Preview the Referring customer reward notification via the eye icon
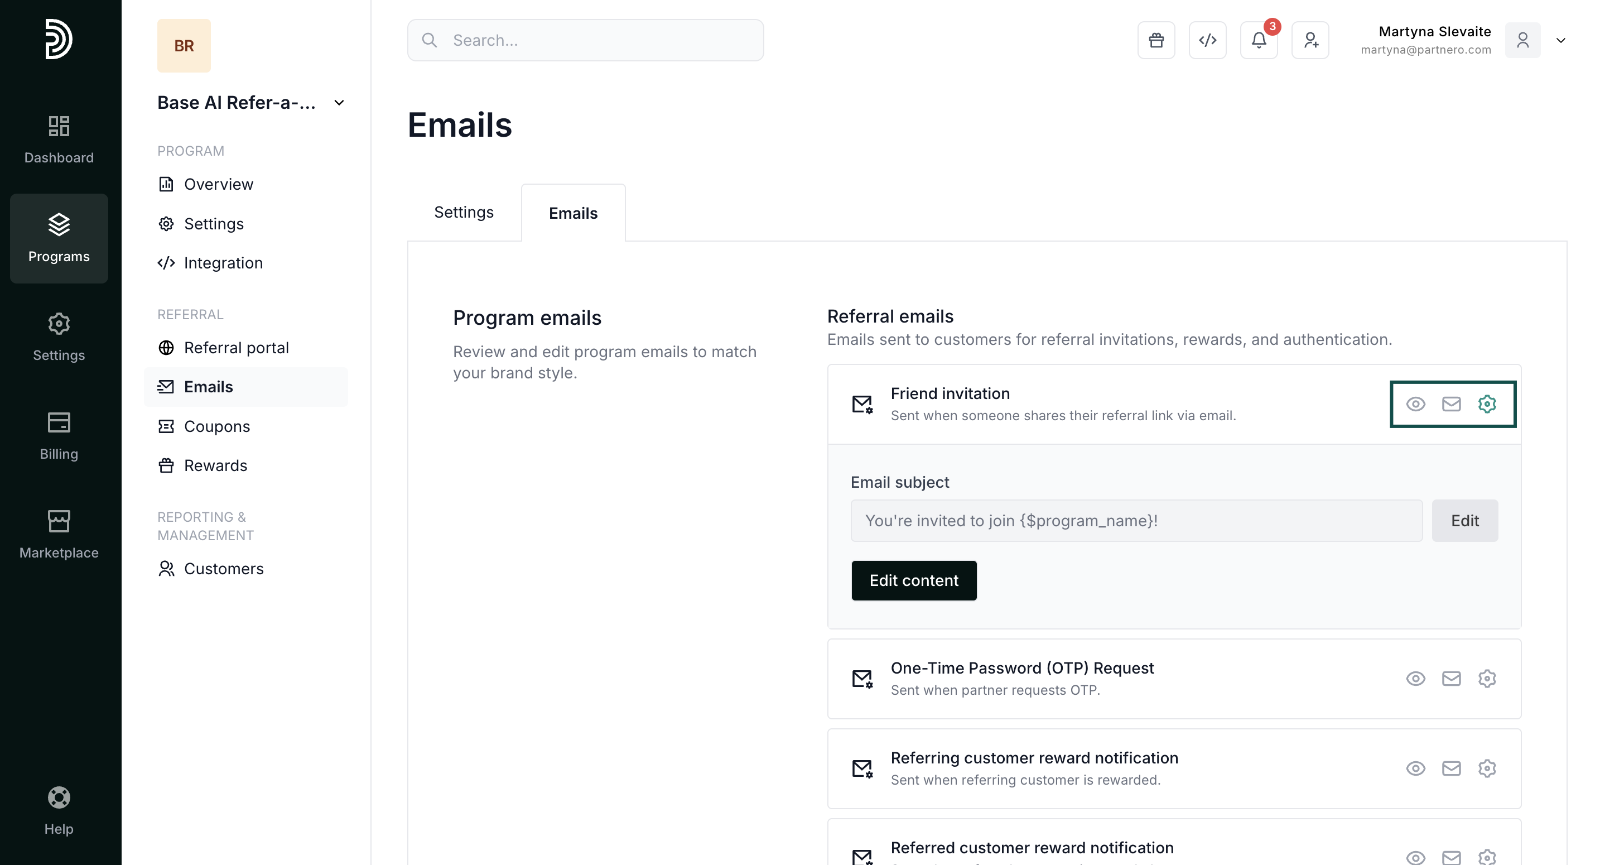Screen dimensions: 1600x865 pos(1415,768)
